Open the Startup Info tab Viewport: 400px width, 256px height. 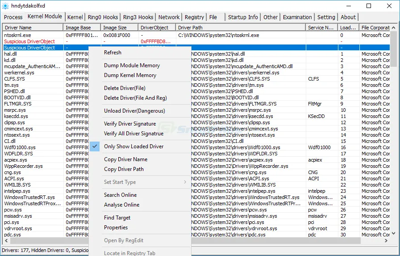click(x=243, y=17)
